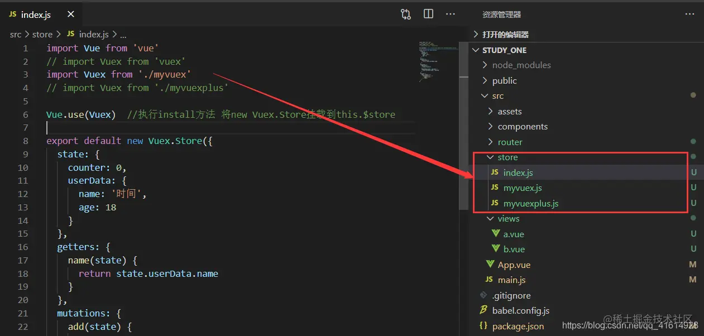The height and width of the screenshot is (336, 704).
Task: Click the JS icon of myvuexplus.js
Action: [495, 204]
